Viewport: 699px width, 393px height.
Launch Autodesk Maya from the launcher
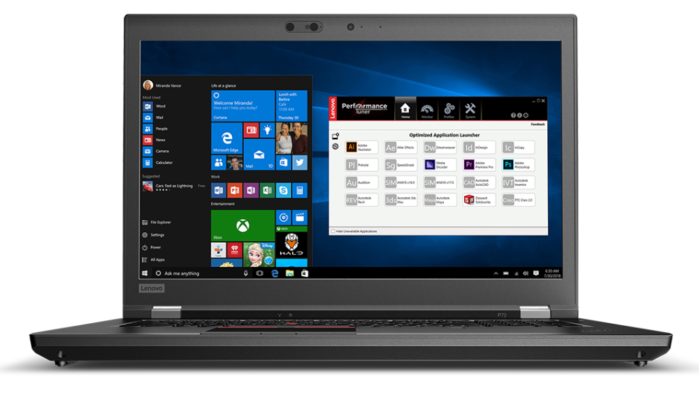click(440, 200)
